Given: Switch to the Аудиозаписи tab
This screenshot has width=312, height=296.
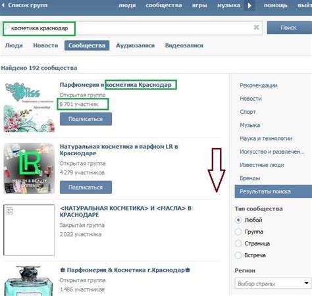Looking at the screenshot, I should [135, 45].
